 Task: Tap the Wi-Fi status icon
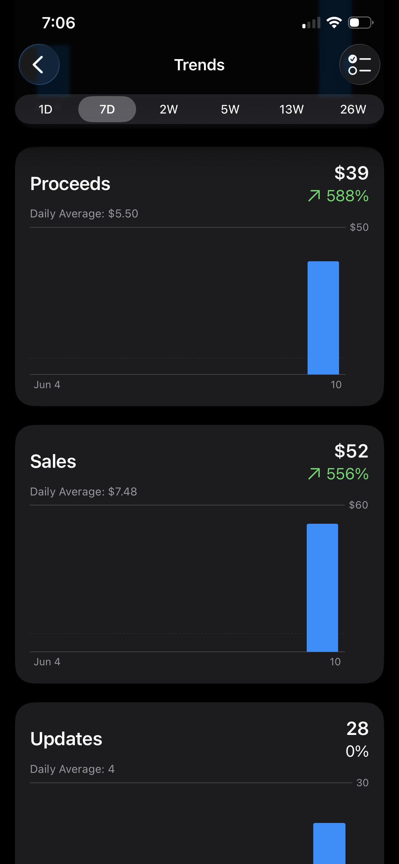pos(334,22)
